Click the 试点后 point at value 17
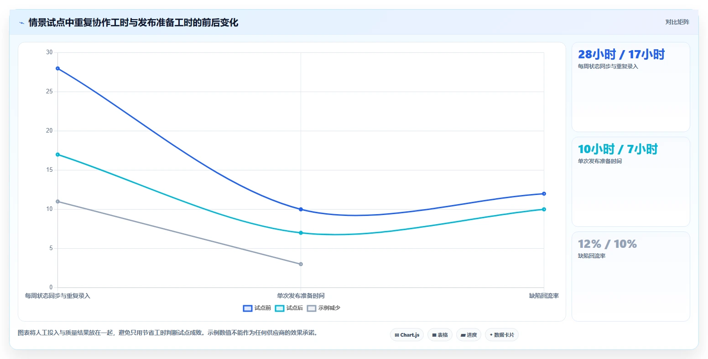Viewport: 708px width, 359px height. pyautogui.click(x=57, y=154)
